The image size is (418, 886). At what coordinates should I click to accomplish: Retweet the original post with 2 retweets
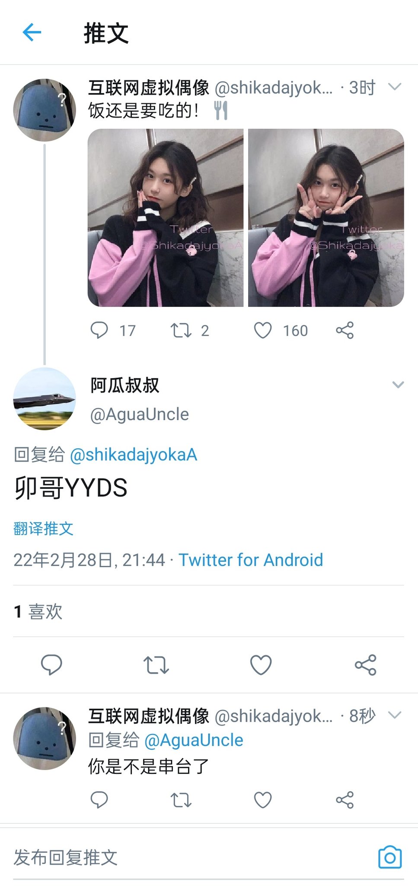click(181, 330)
